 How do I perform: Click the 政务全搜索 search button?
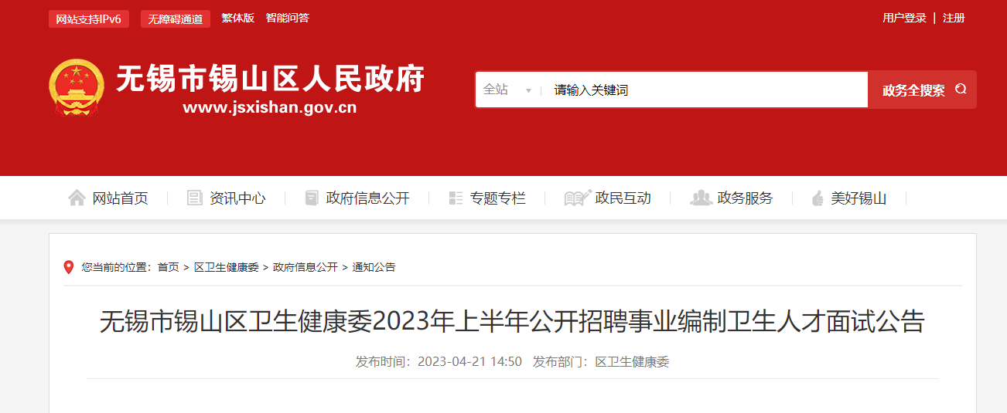click(x=922, y=90)
